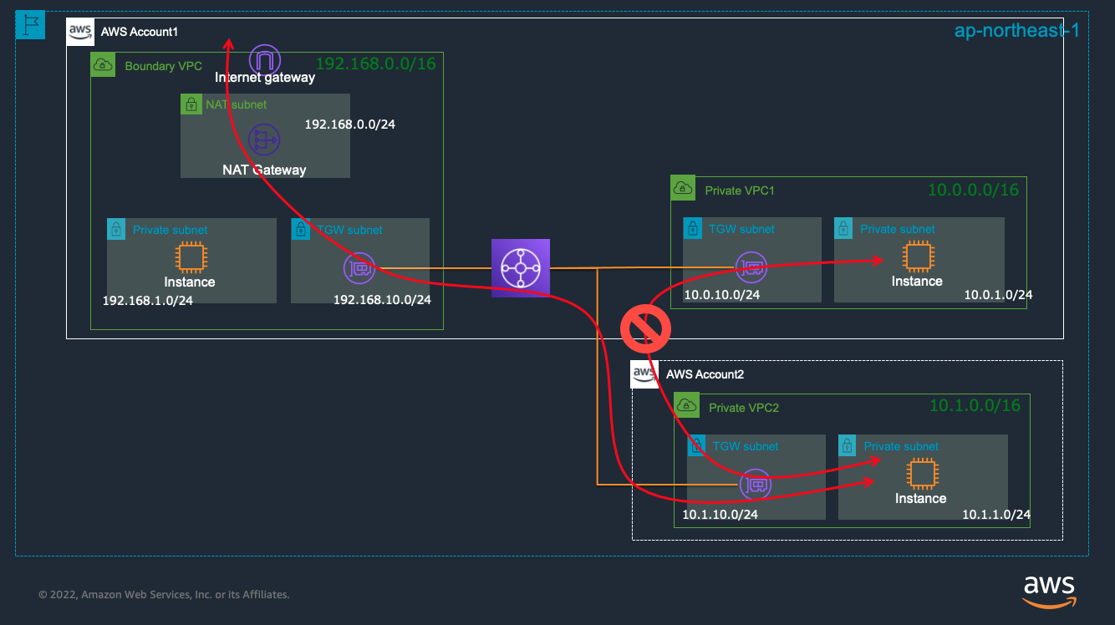Select the ap-northeast-1 region label

[x=1017, y=31]
